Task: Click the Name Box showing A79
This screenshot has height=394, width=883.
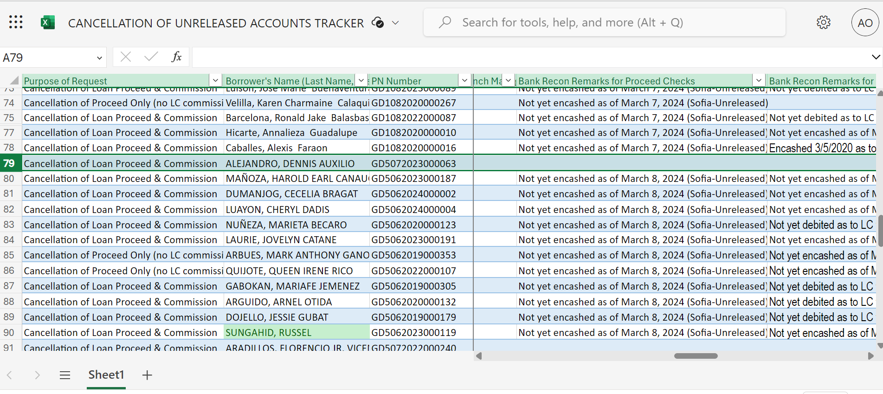Action: pyautogui.click(x=46, y=58)
